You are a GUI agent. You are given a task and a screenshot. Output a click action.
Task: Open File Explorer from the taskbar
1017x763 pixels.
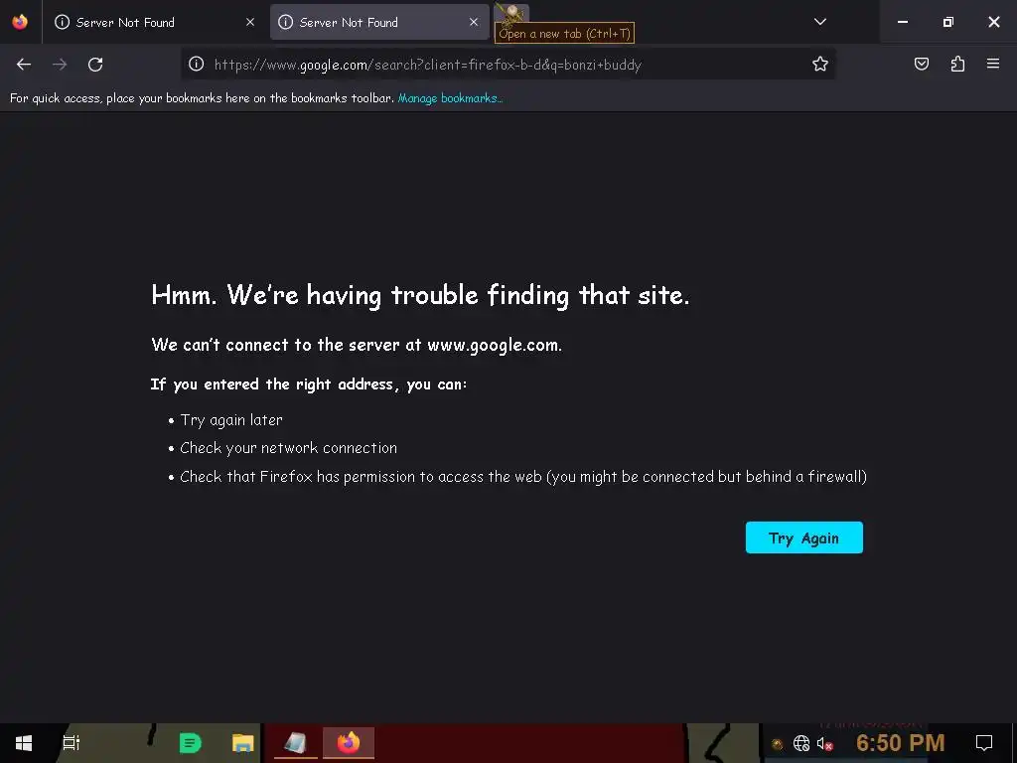pyautogui.click(x=242, y=743)
